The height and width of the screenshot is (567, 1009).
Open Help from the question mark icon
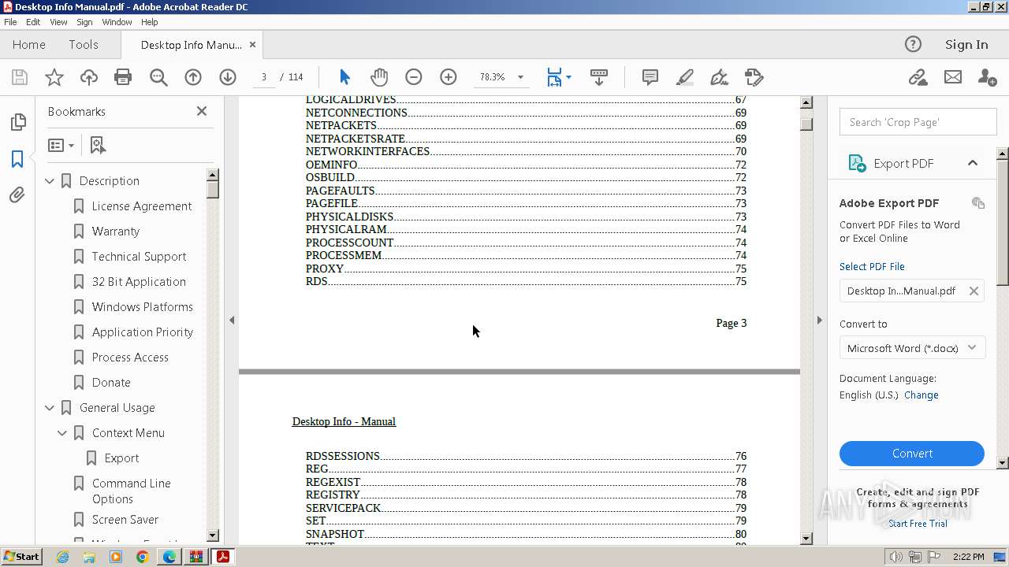(913, 44)
